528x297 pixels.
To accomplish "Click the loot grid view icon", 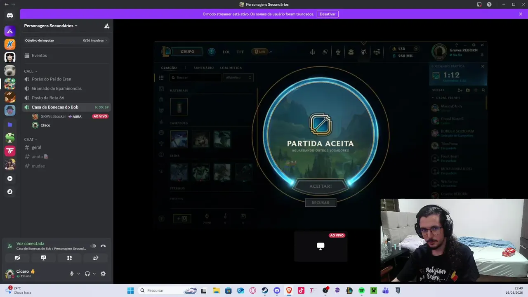I will (161, 78).
